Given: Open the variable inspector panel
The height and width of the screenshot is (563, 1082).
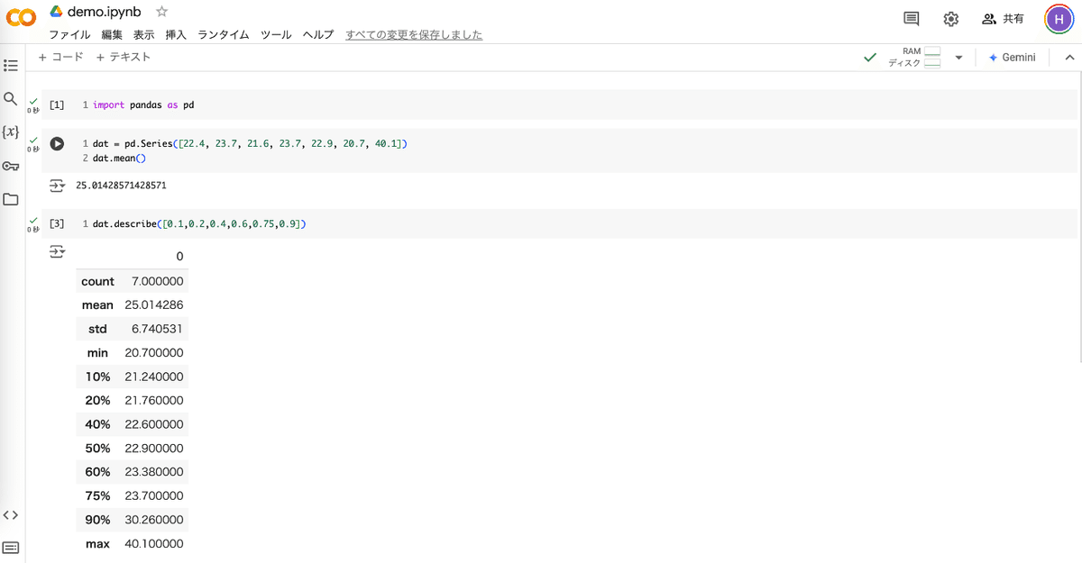Looking at the screenshot, I should pos(11,132).
